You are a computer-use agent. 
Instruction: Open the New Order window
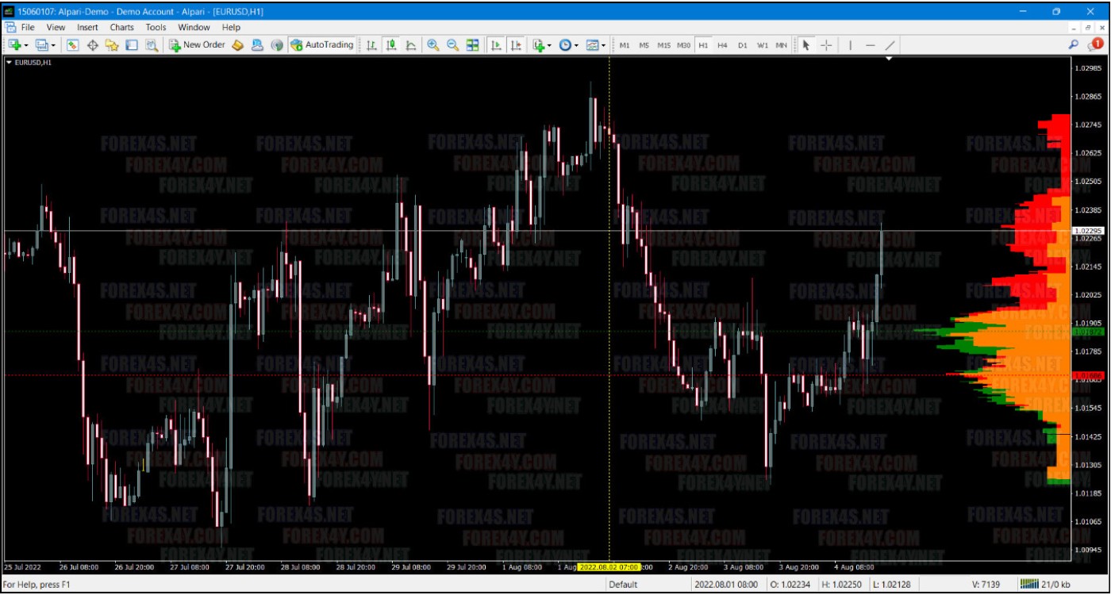(194, 45)
